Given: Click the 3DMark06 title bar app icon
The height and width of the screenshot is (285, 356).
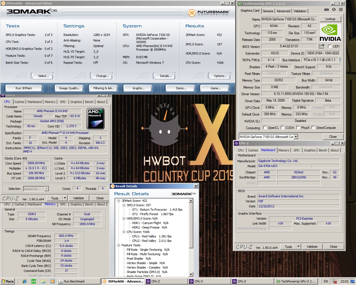Looking at the screenshot, I should click(3, 3).
